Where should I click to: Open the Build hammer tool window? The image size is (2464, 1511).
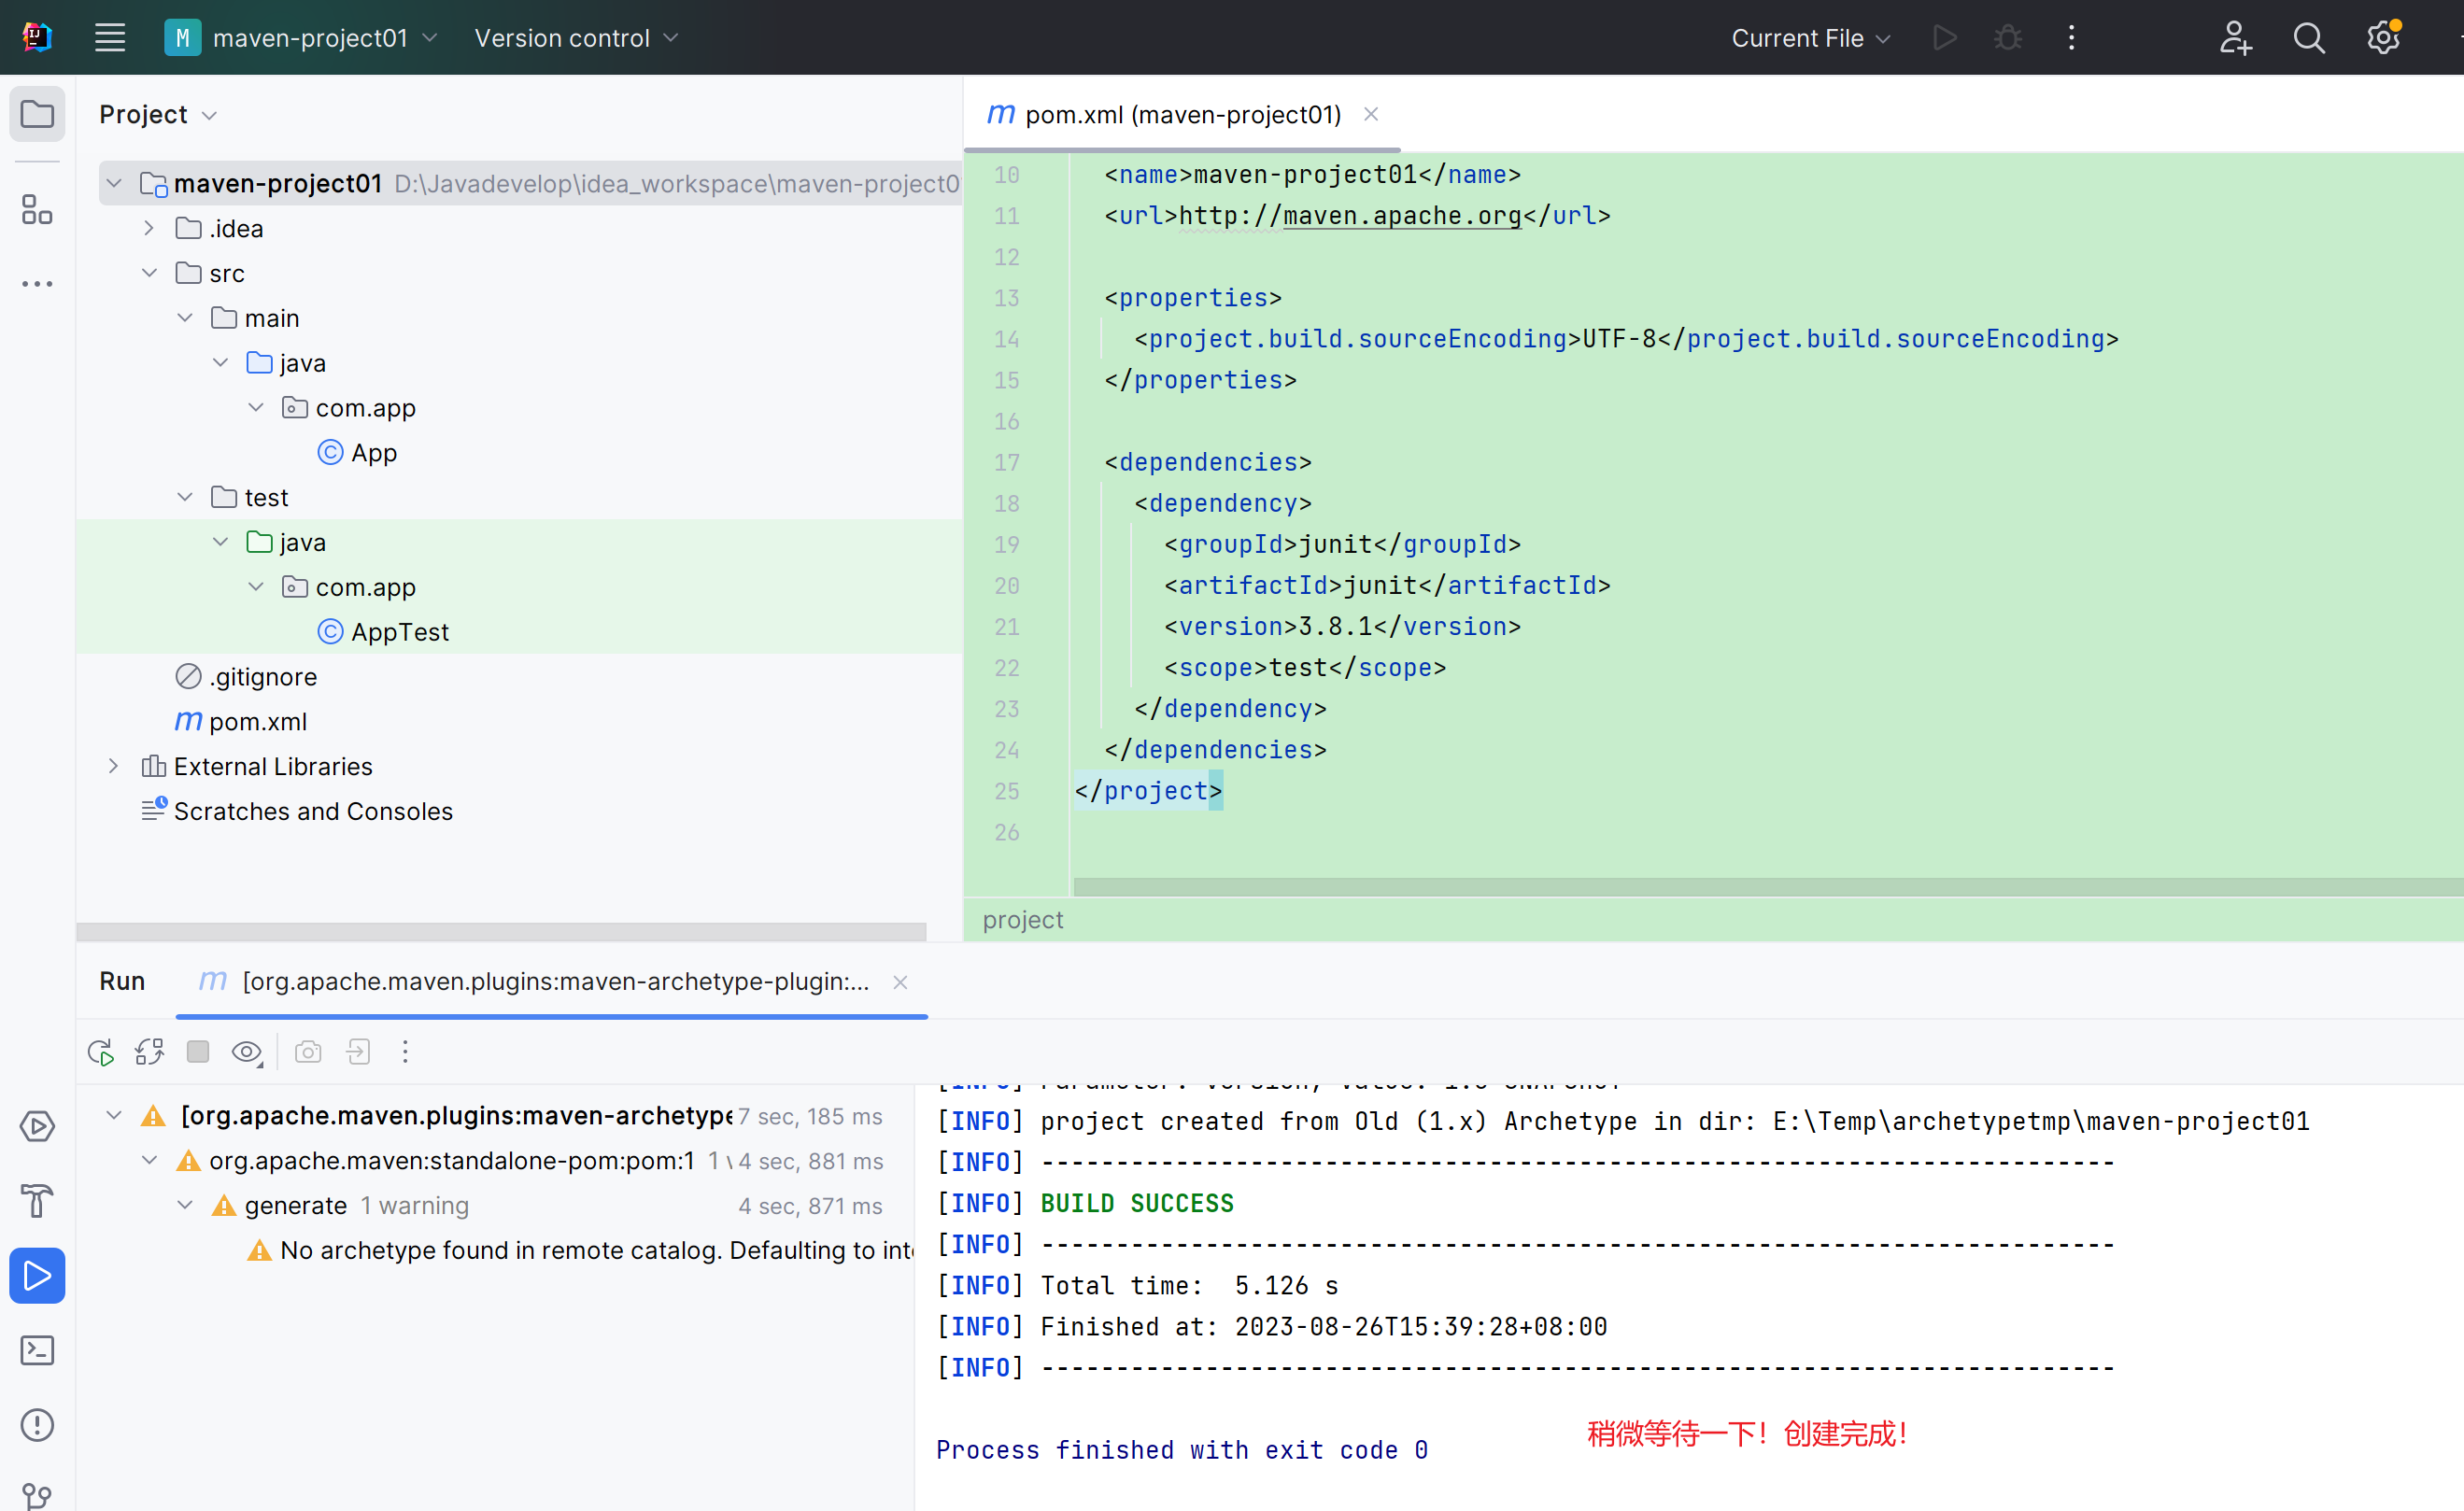(x=37, y=1201)
